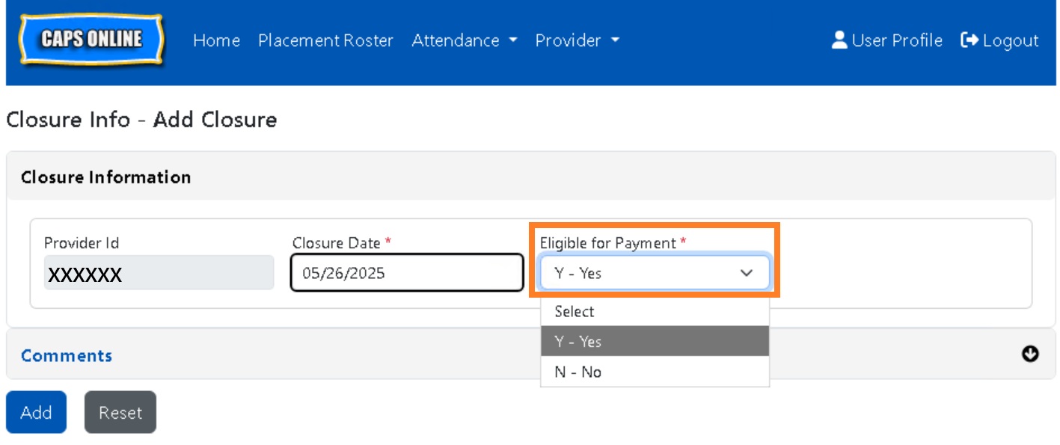Click the Provider Id field
Image resolution: width=1060 pixels, height=445 pixels.
coord(159,274)
